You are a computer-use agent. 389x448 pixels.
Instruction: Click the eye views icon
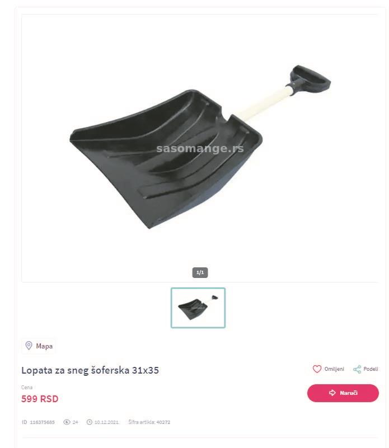point(67,422)
